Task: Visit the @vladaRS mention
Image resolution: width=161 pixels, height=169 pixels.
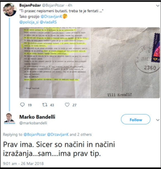Action: (x=48, y=22)
